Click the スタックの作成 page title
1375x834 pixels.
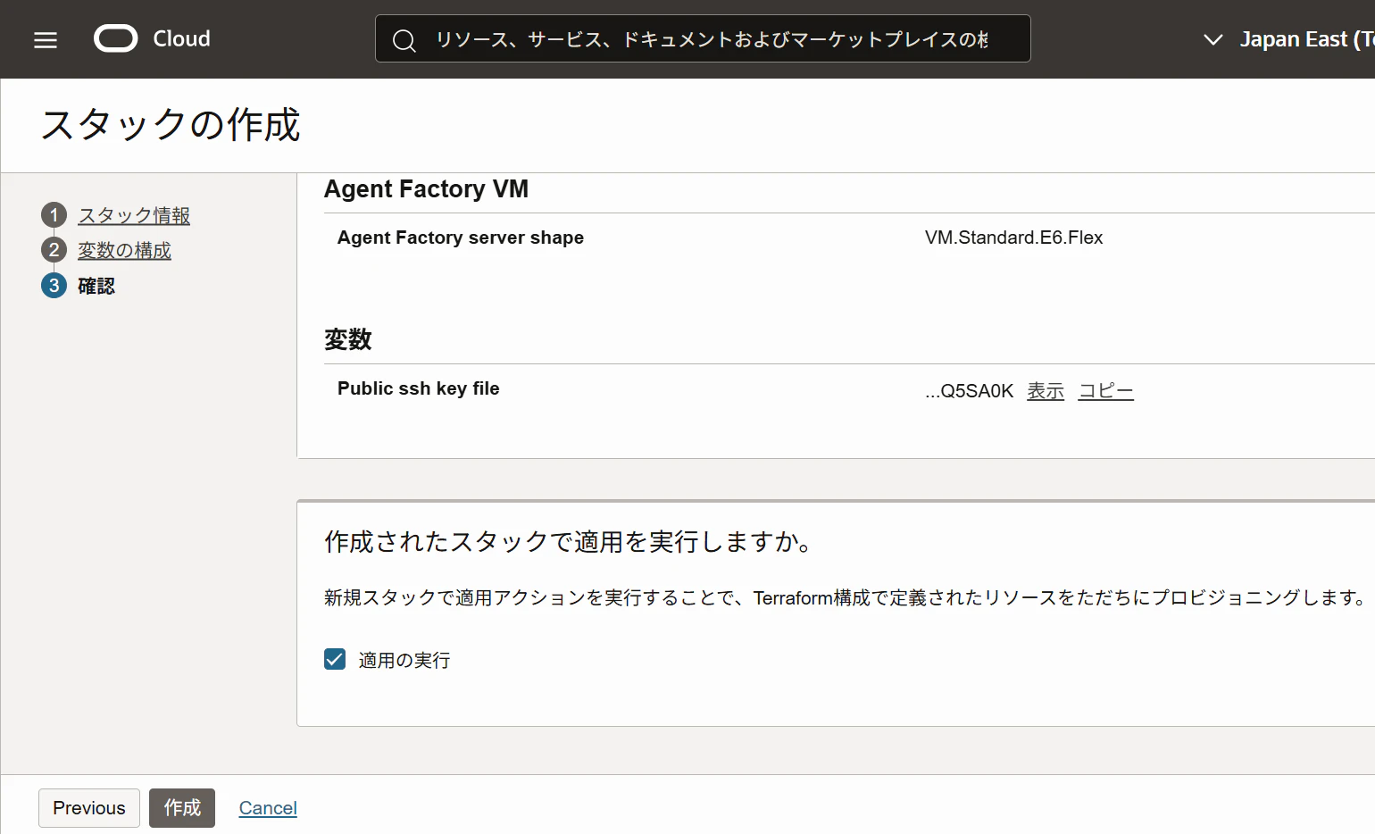(171, 124)
